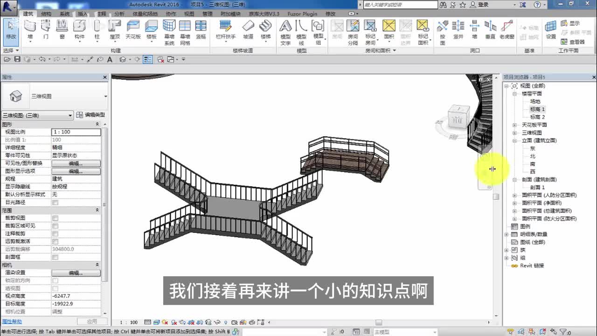The image size is (597, 336).
Task: Select the 老虎窗 (Dormer) opening tool
Action: [507, 30]
